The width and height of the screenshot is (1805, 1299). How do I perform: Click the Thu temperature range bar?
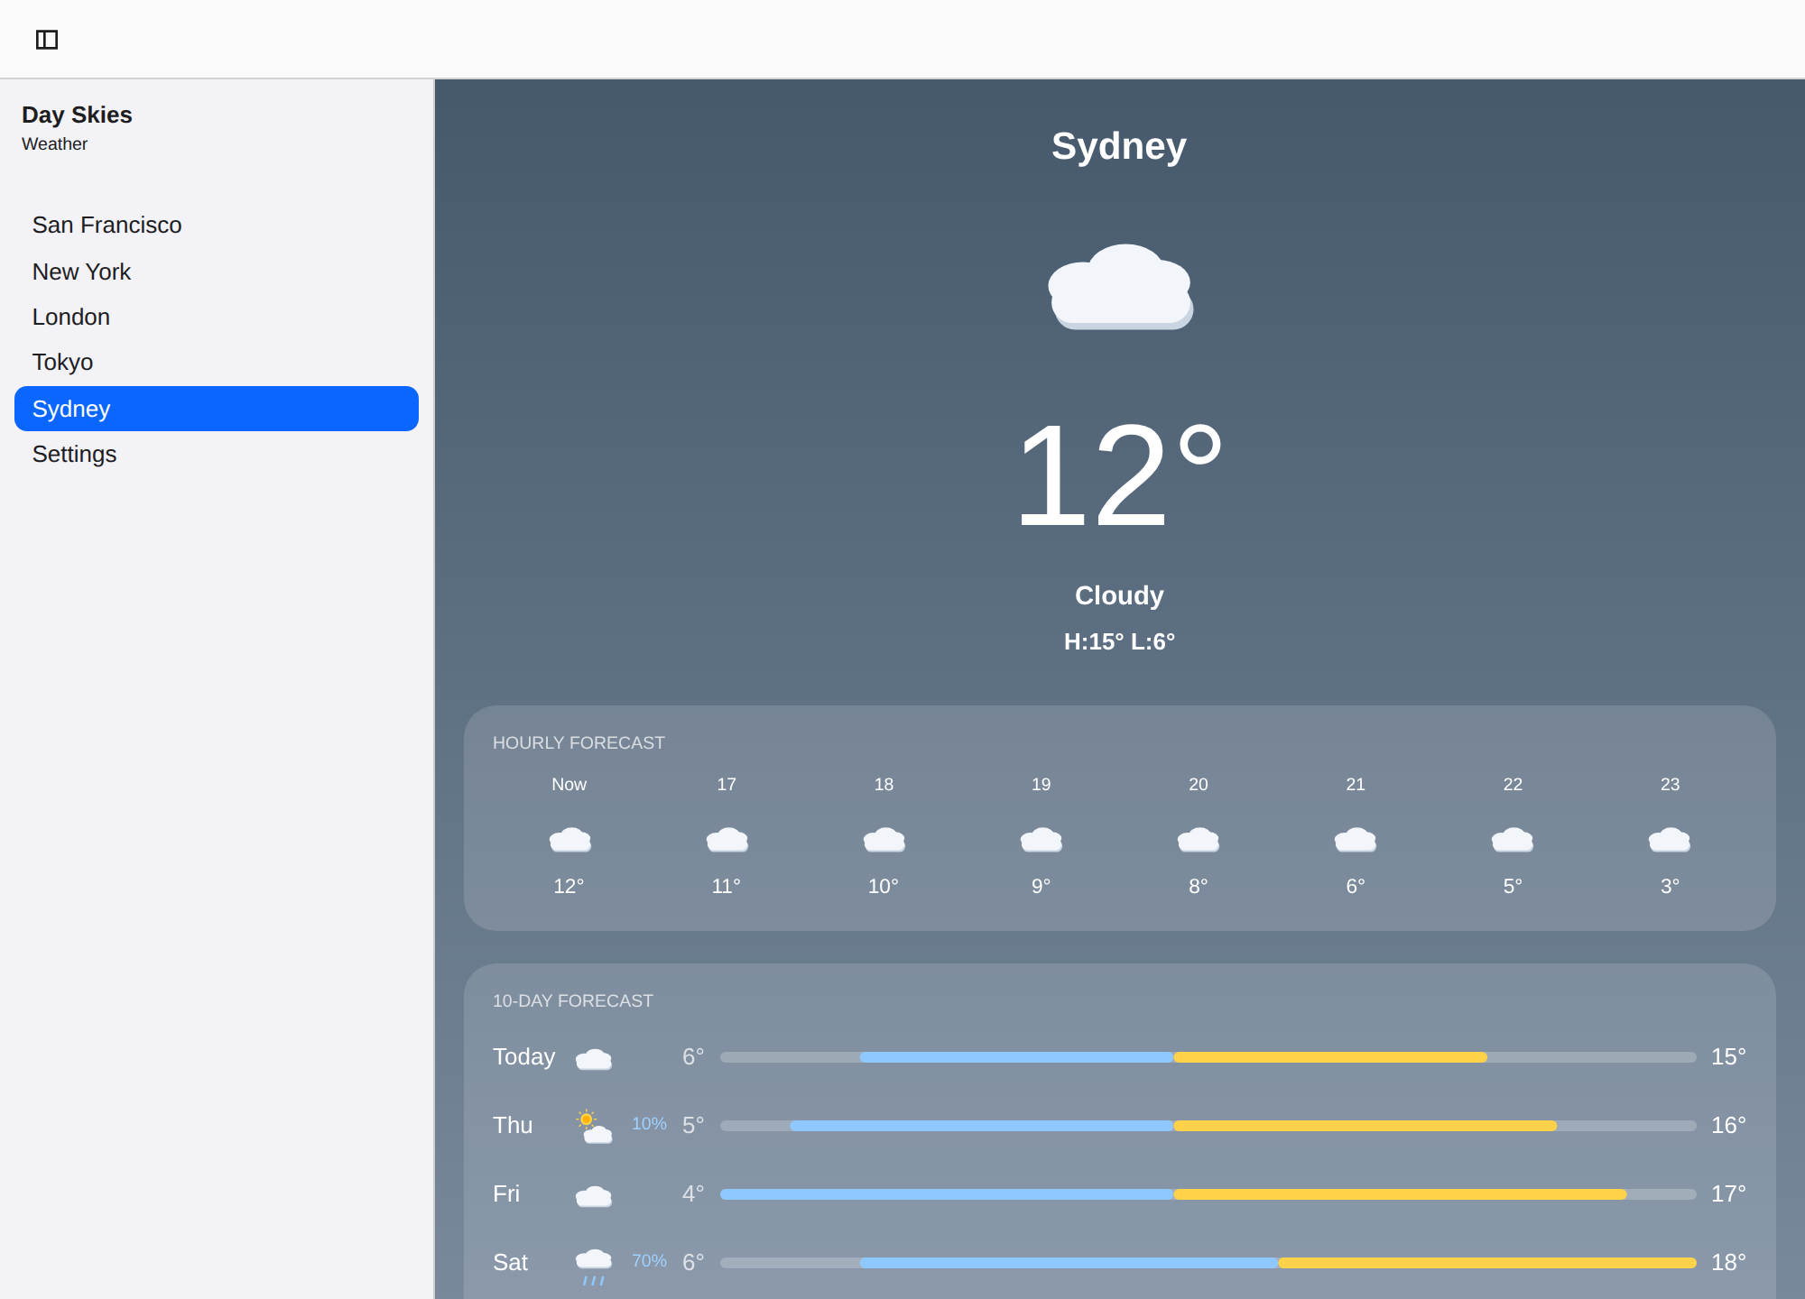tap(1208, 1126)
